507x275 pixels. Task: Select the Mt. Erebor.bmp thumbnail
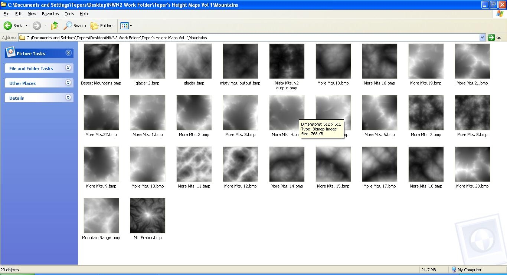147,216
